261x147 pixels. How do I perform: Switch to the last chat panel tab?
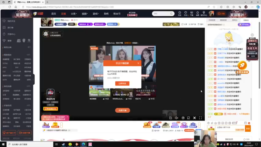(x=246, y=20)
